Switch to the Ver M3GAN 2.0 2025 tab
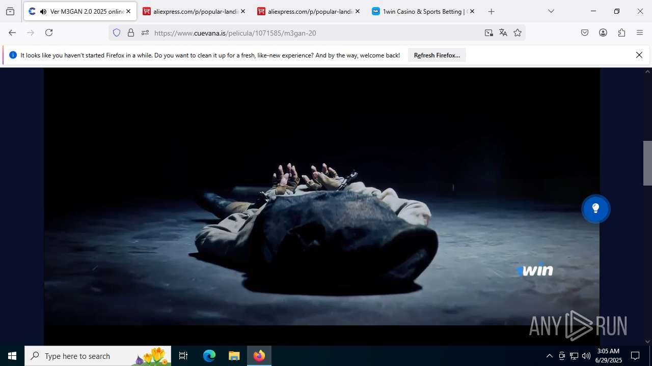Viewport: 652px width, 366px height. pos(80,11)
